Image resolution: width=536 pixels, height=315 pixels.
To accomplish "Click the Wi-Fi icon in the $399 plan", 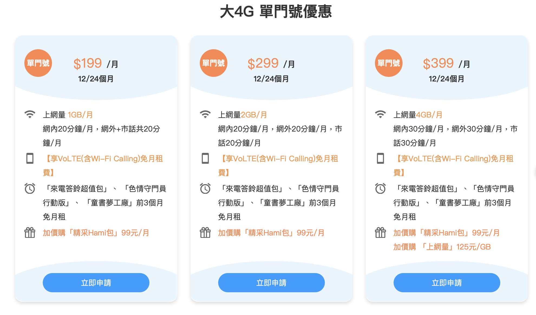I will 380,114.
